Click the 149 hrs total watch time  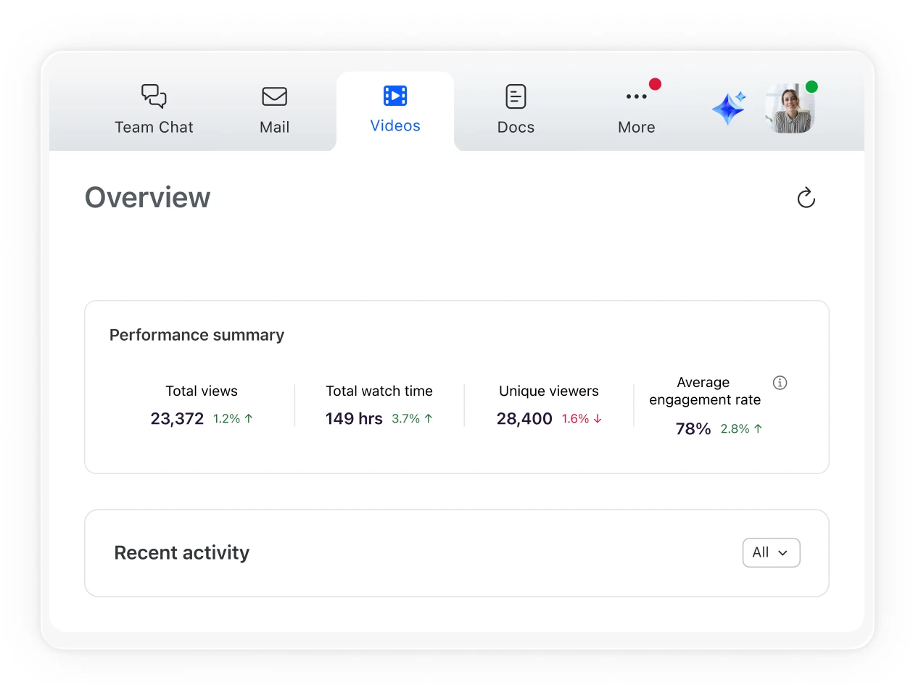point(354,419)
